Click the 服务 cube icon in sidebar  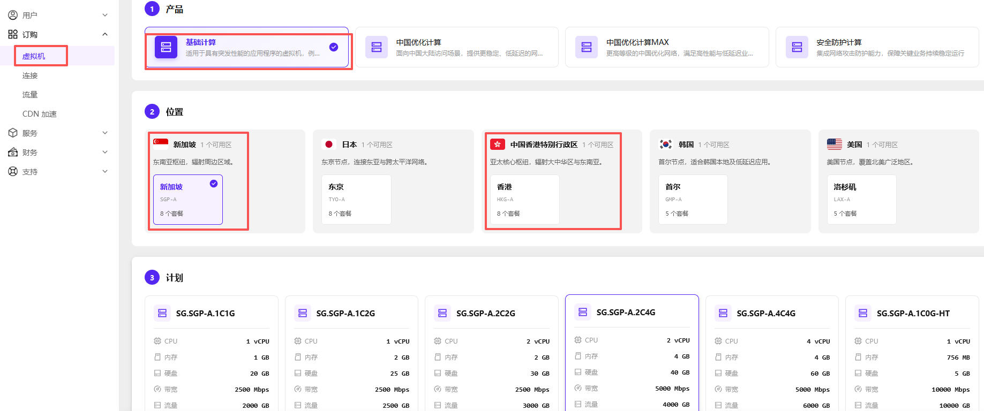tap(13, 133)
